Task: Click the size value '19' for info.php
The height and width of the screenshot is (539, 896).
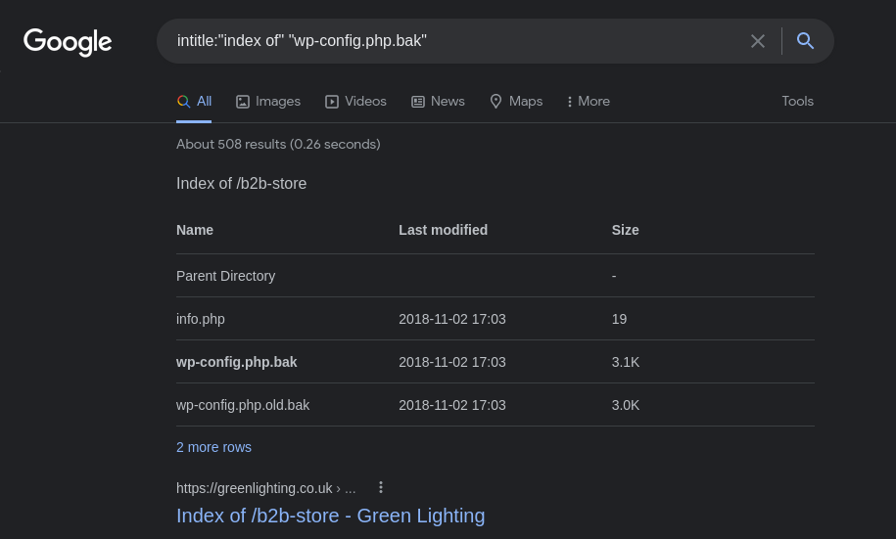Action: pos(619,319)
